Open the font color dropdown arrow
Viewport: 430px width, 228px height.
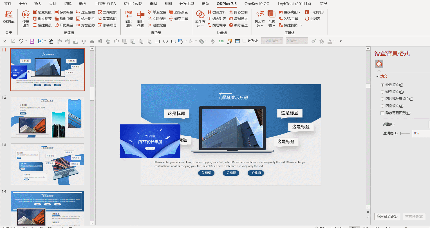pyautogui.click(x=334, y=41)
